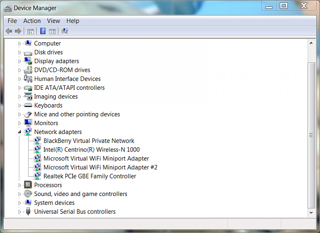Image resolution: width=320 pixels, height=233 pixels.
Task: Click the Processors chip icon
Action: tap(28, 185)
